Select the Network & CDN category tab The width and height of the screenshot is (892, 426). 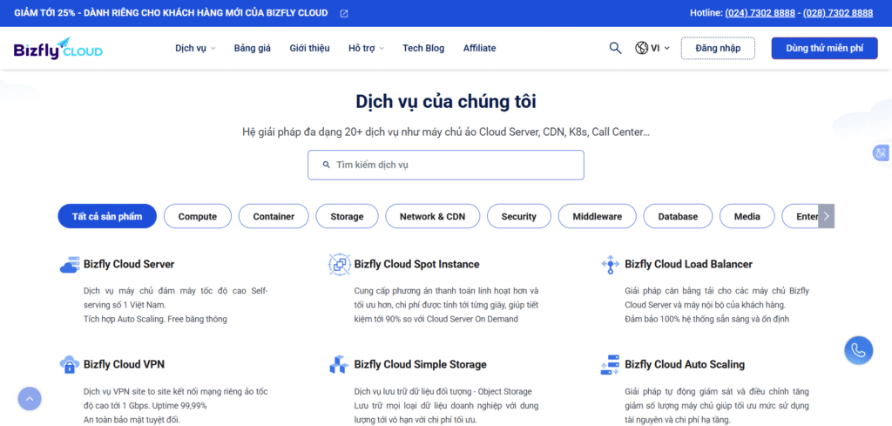click(x=432, y=216)
